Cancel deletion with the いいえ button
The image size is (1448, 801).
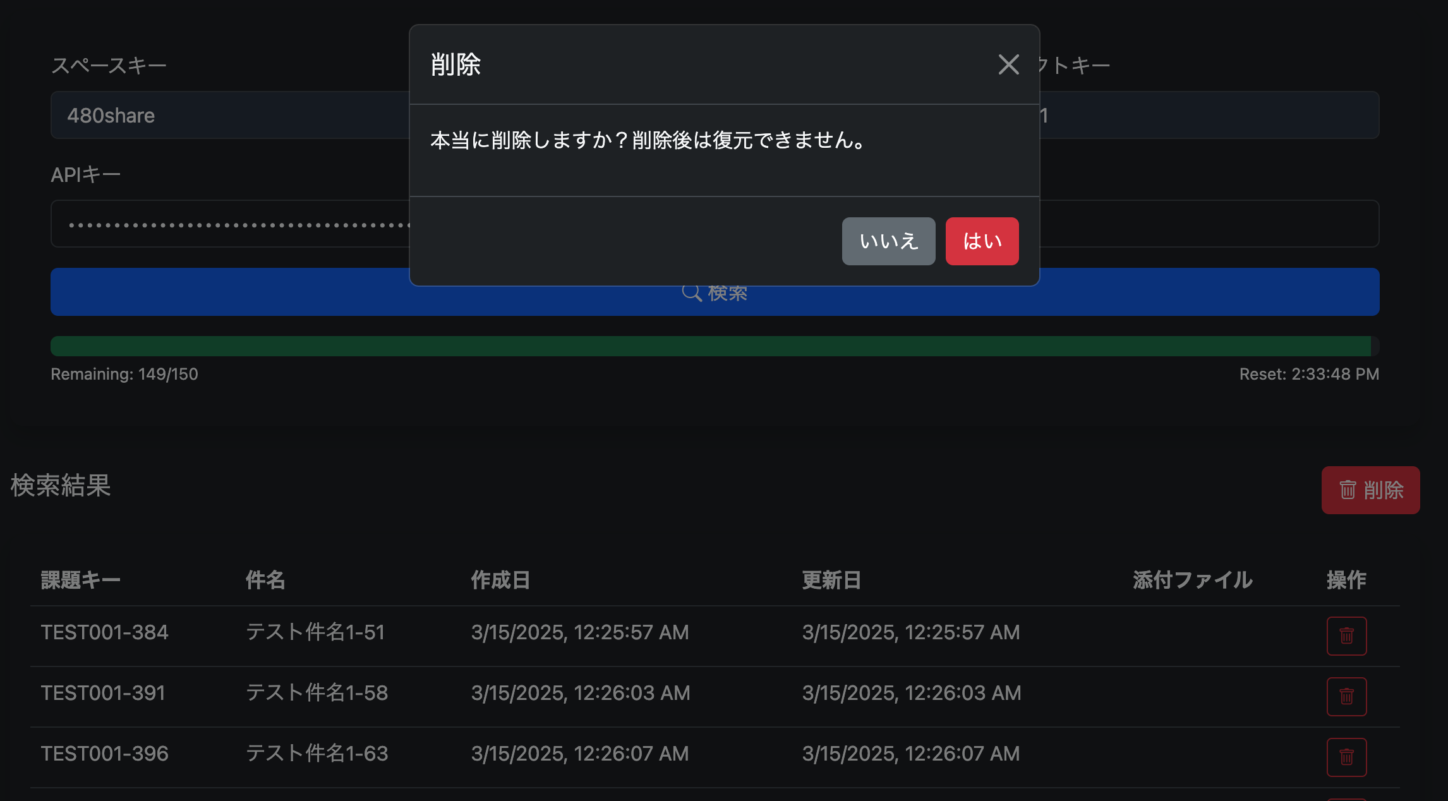click(888, 241)
